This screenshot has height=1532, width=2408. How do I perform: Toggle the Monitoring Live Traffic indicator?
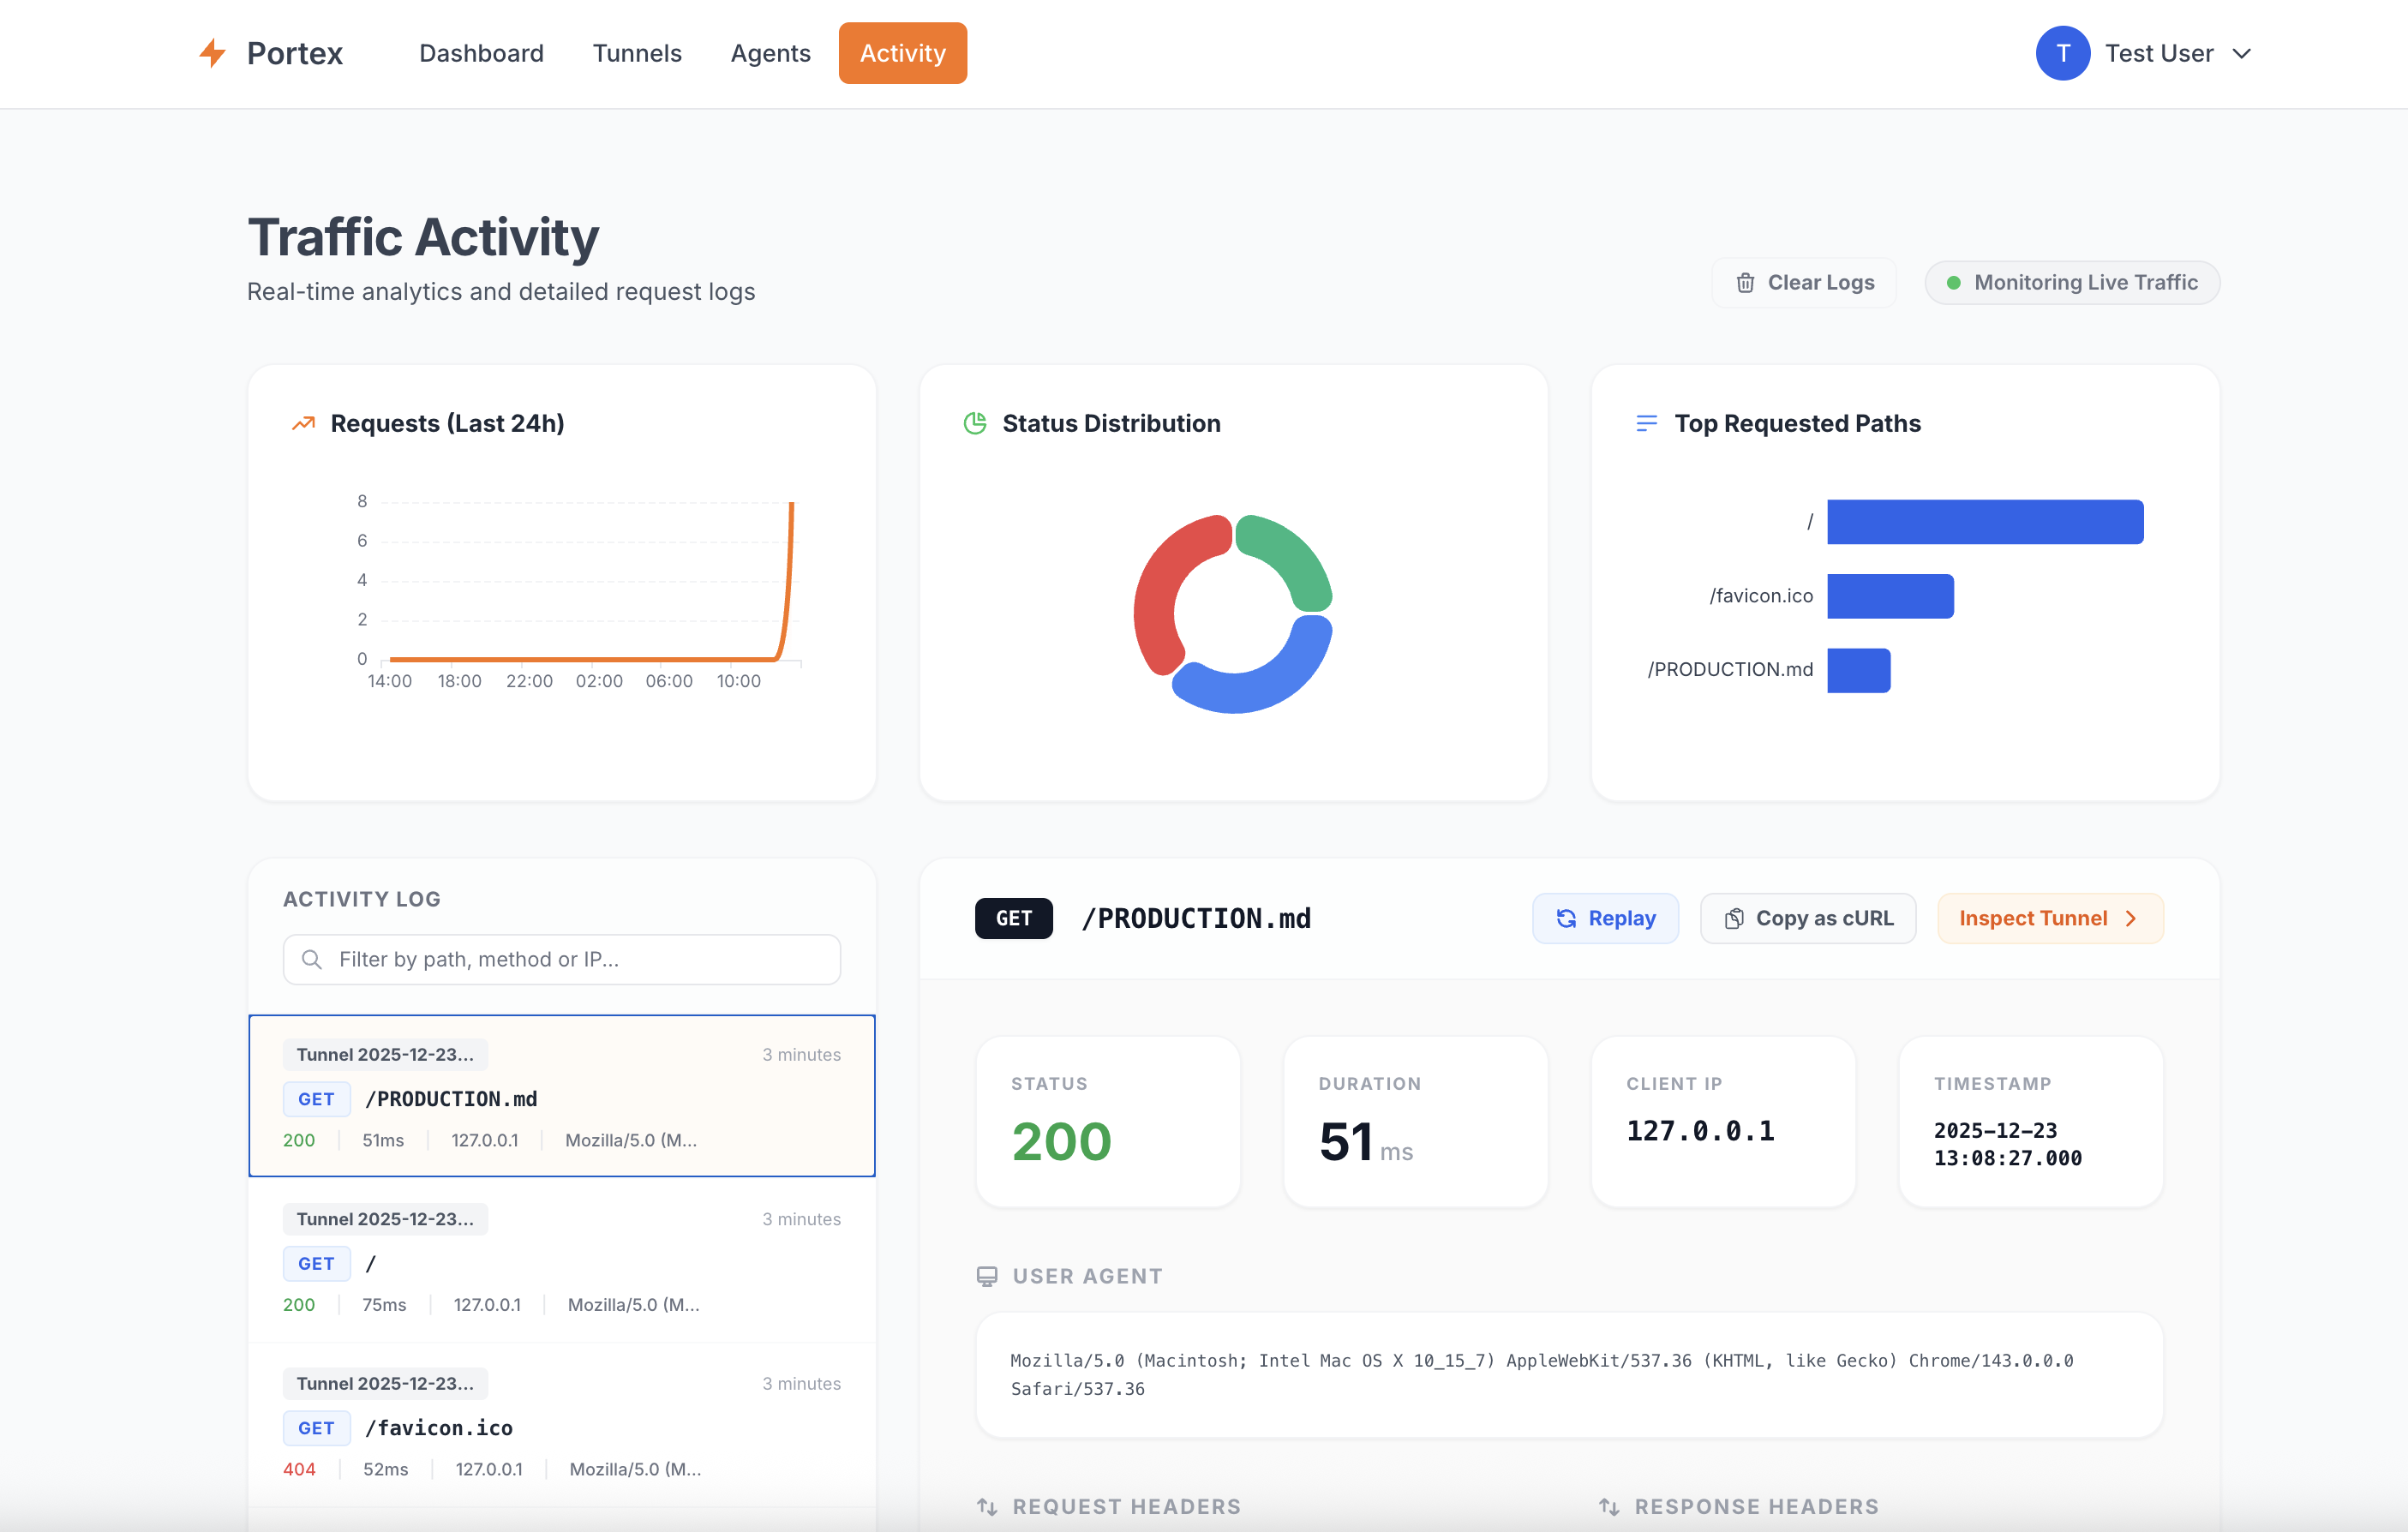click(2072, 283)
